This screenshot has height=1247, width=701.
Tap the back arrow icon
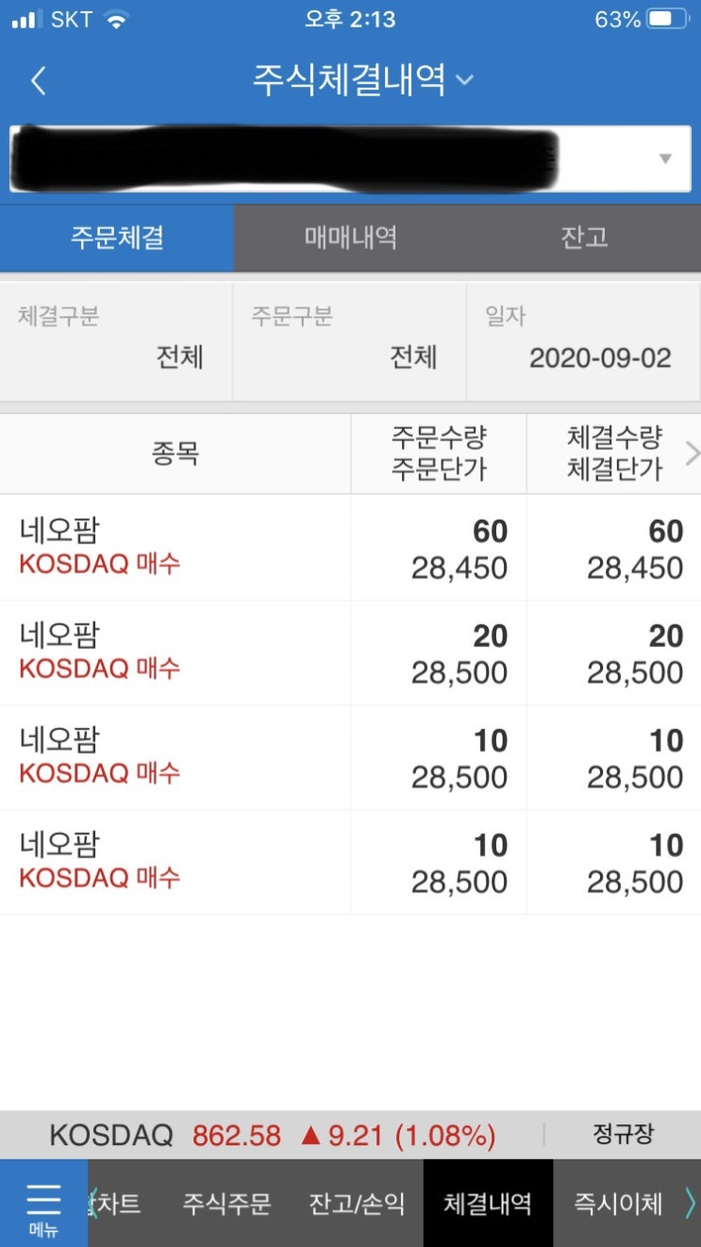point(38,81)
